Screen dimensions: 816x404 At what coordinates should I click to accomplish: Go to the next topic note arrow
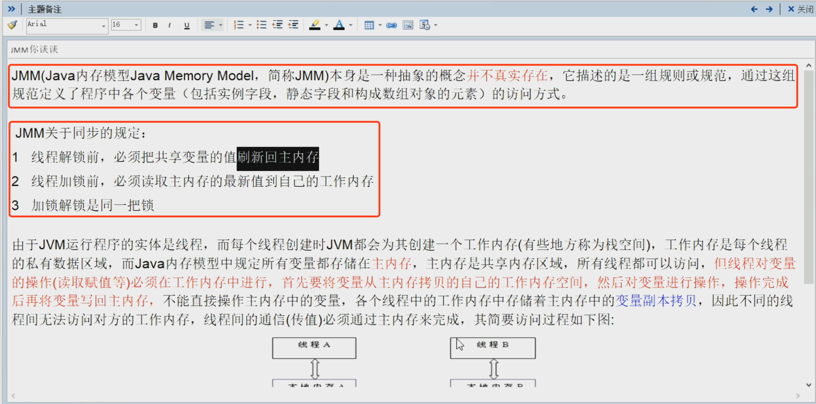pyautogui.click(x=769, y=9)
